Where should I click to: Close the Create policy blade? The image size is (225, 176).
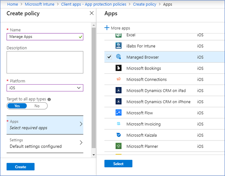coord(92,13)
